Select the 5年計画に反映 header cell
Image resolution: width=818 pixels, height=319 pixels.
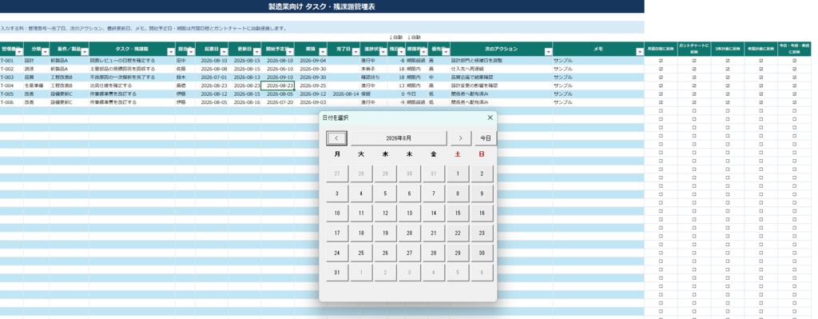[x=728, y=49]
